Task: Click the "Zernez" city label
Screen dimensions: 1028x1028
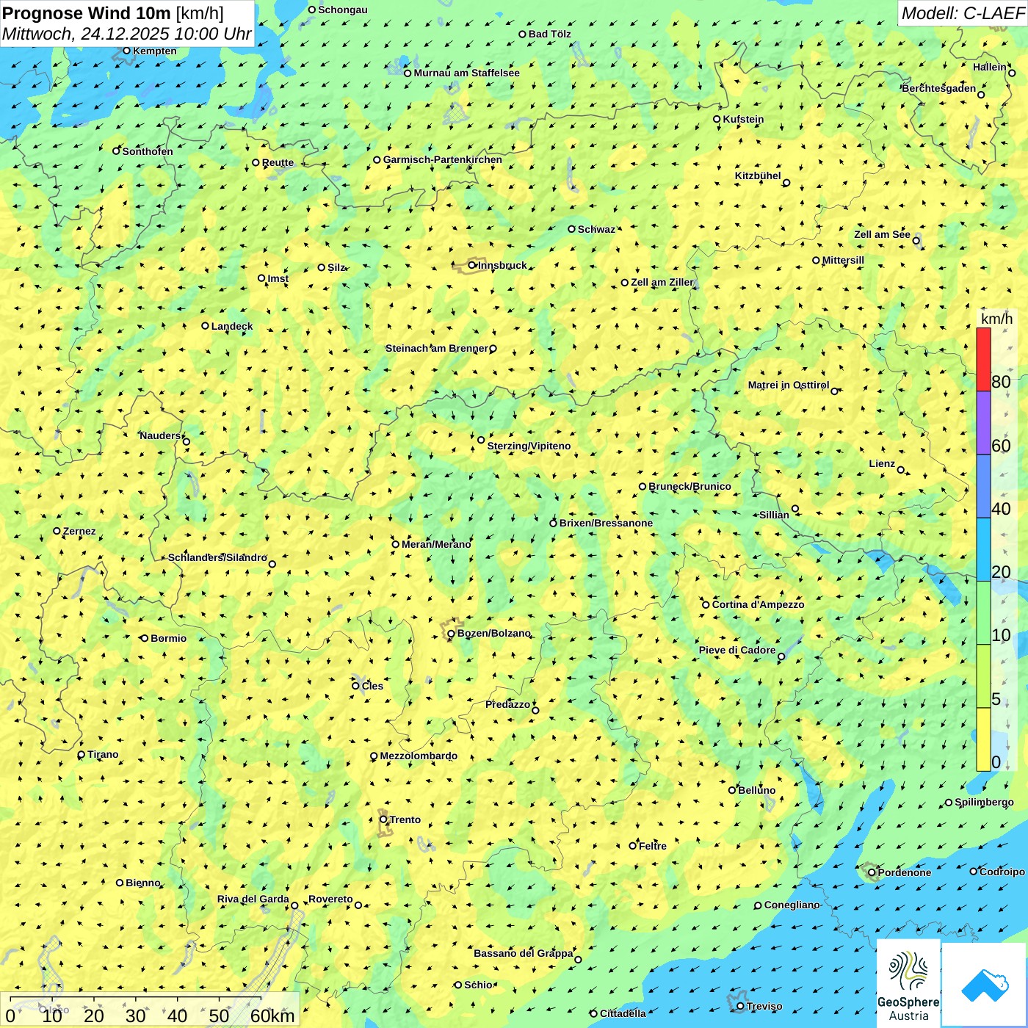Action: click(x=79, y=531)
